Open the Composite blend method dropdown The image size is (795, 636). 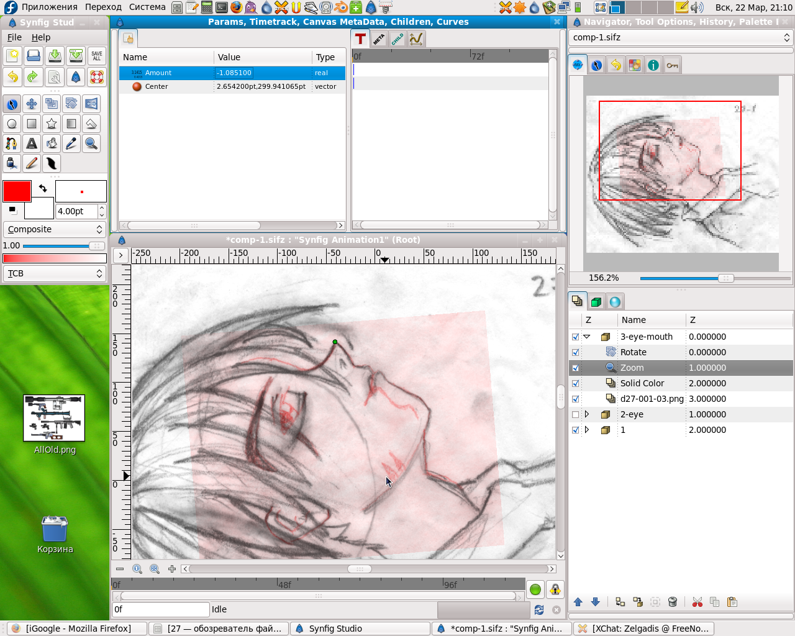55,229
